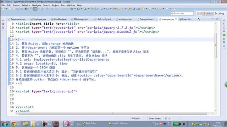Click the Css021105.chm taskbar item

click(118, 123)
